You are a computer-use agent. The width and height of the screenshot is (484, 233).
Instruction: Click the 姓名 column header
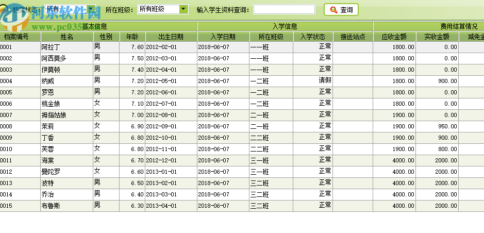click(x=67, y=37)
